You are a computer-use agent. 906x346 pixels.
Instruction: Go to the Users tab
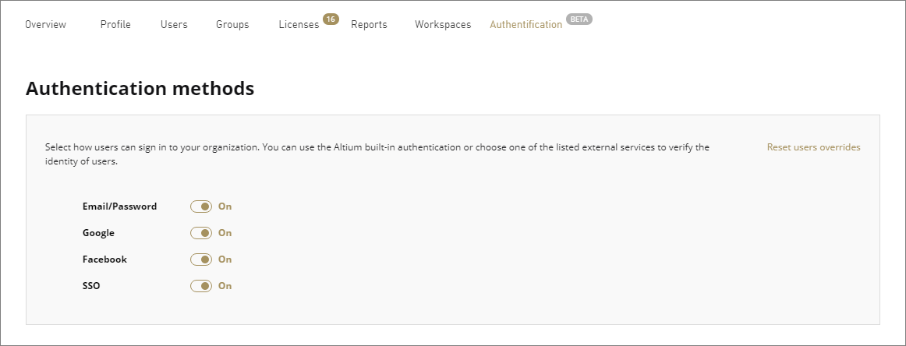click(174, 24)
